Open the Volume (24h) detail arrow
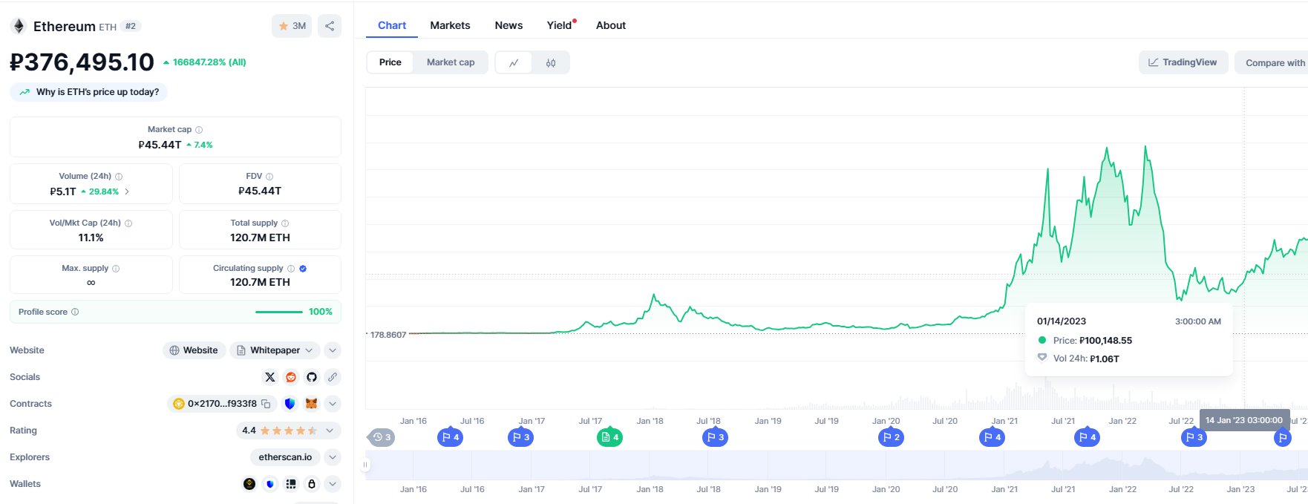Screen dimensions: 1308x504 pos(127,192)
